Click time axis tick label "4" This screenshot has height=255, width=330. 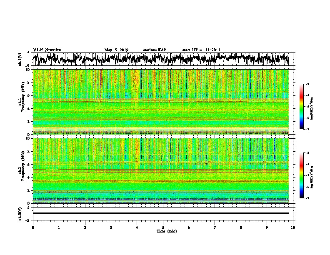click(x=137, y=227)
